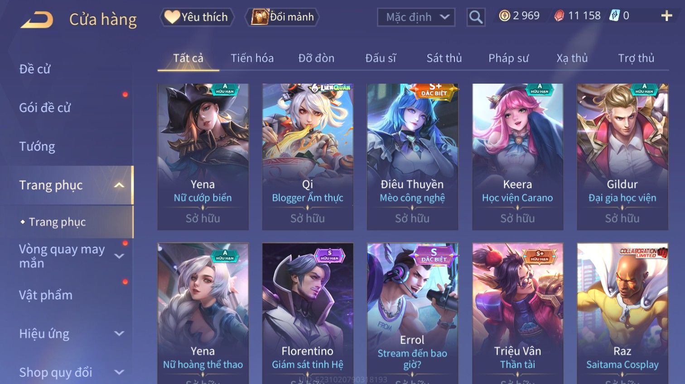Image resolution: width=685 pixels, height=384 pixels.
Task: Expand the Shop quy đổi section
Action: (x=119, y=372)
